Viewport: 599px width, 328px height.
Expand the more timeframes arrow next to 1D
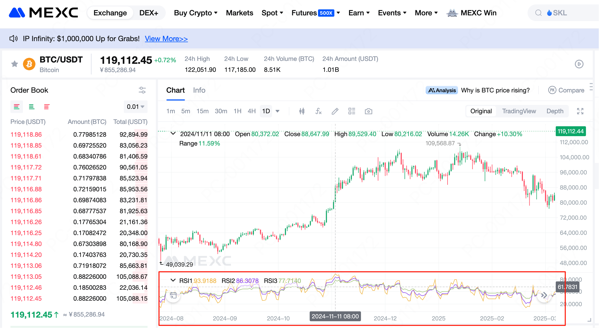point(278,111)
